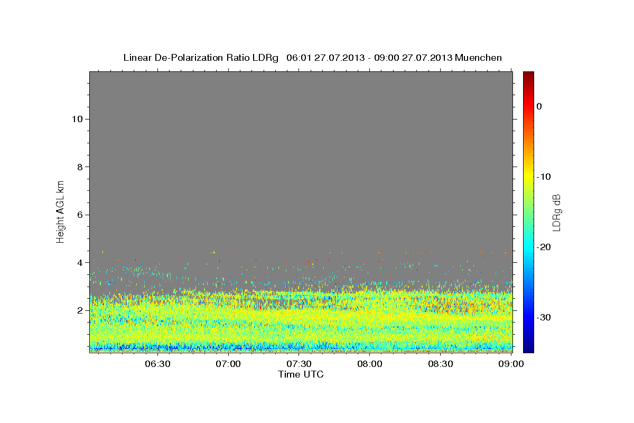The height and width of the screenshot is (423, 634).
Task: Click the 'LDRg dB' colorbar label
Action: (556, 213)
